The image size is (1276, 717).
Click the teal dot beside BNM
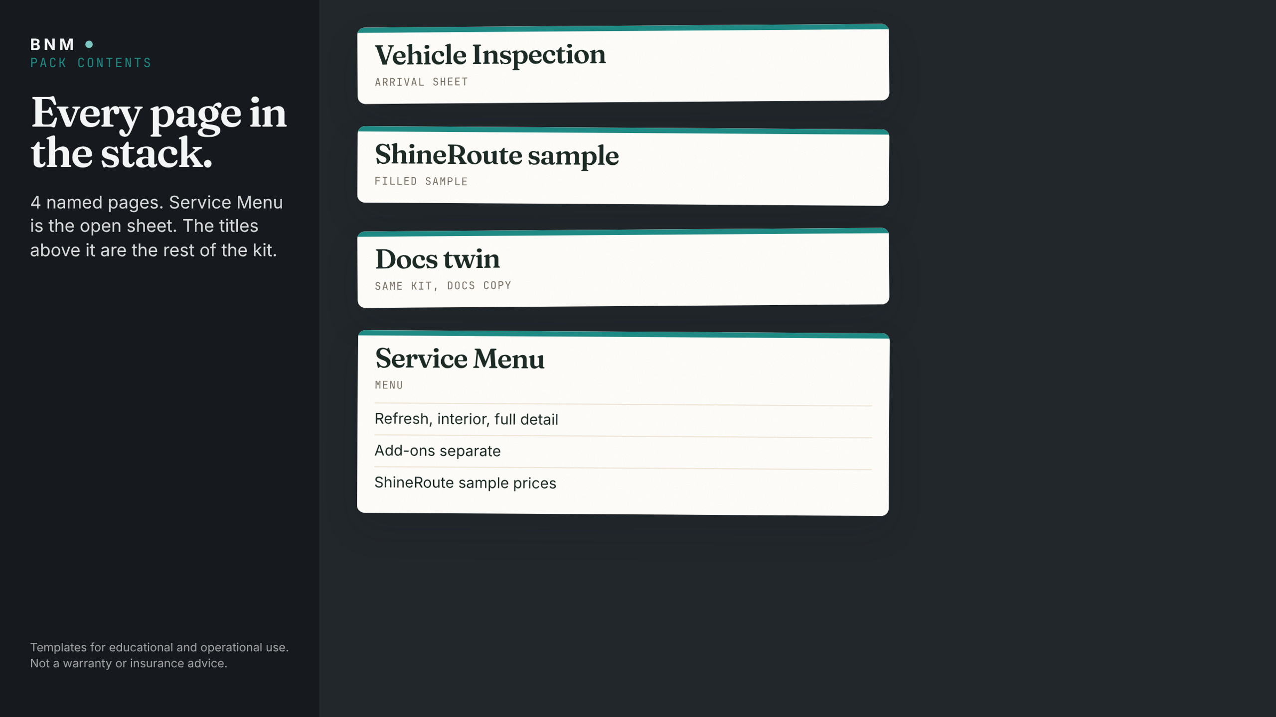[x=89, y=44]
